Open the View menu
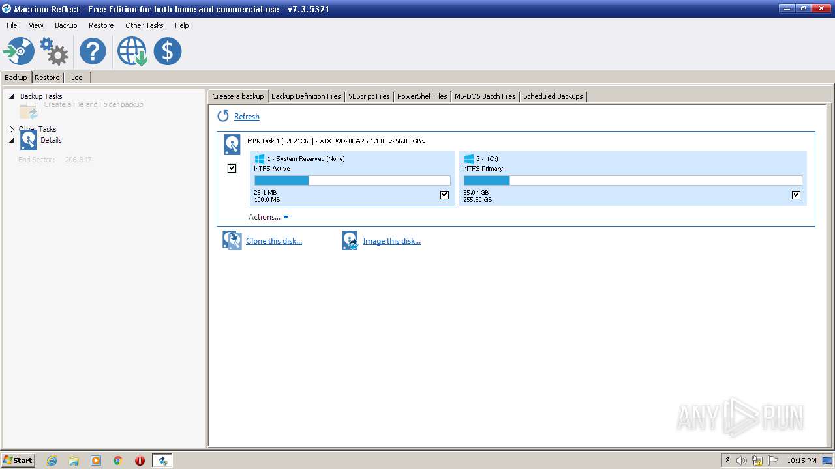 (36, 25)
